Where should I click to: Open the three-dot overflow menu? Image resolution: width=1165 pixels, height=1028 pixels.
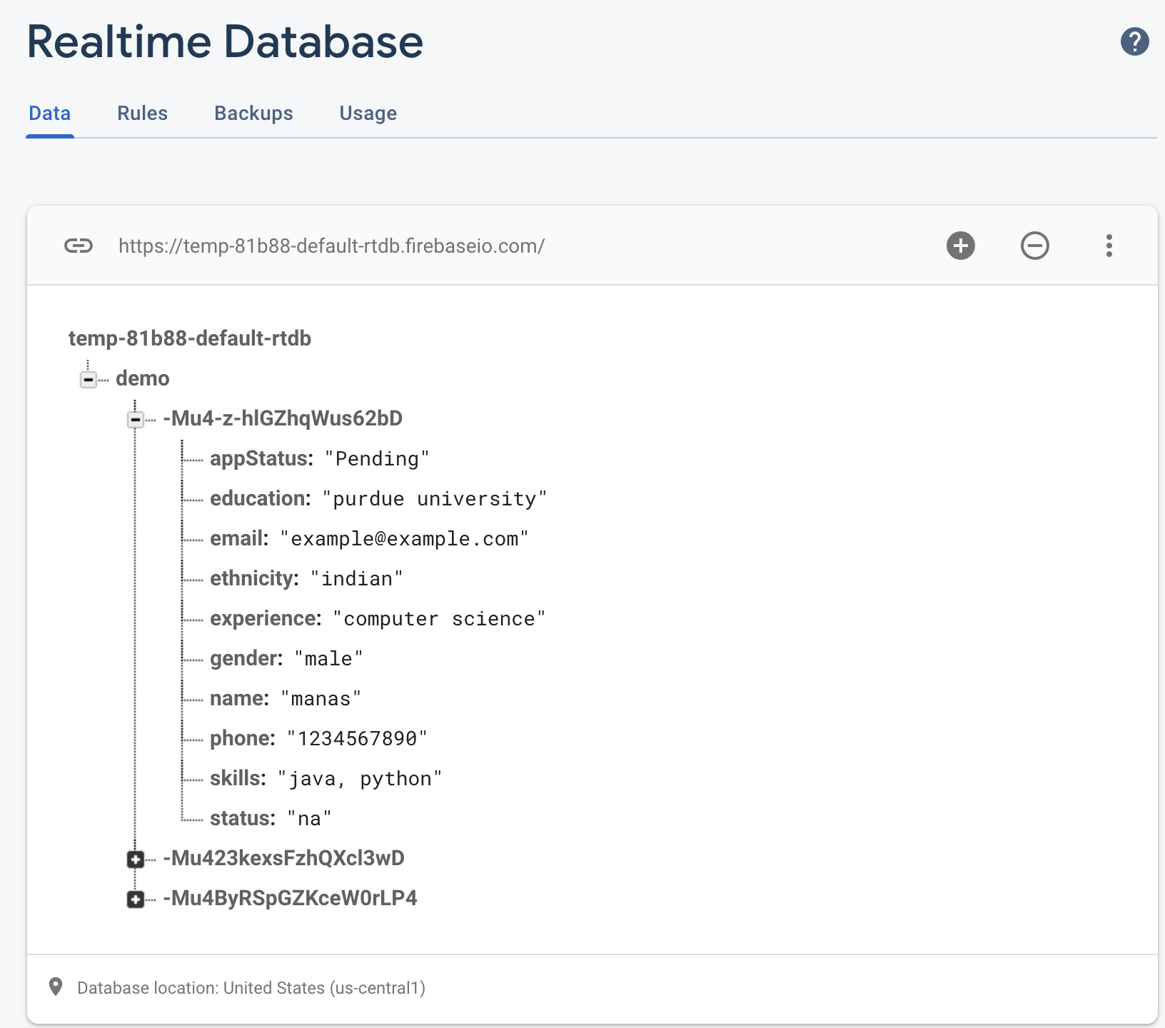(x=1109, y=246)
